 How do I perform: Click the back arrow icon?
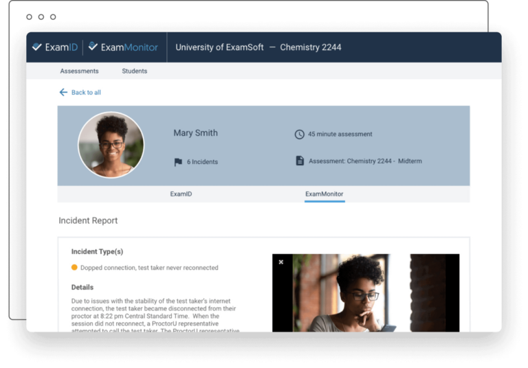click(63, 92)
